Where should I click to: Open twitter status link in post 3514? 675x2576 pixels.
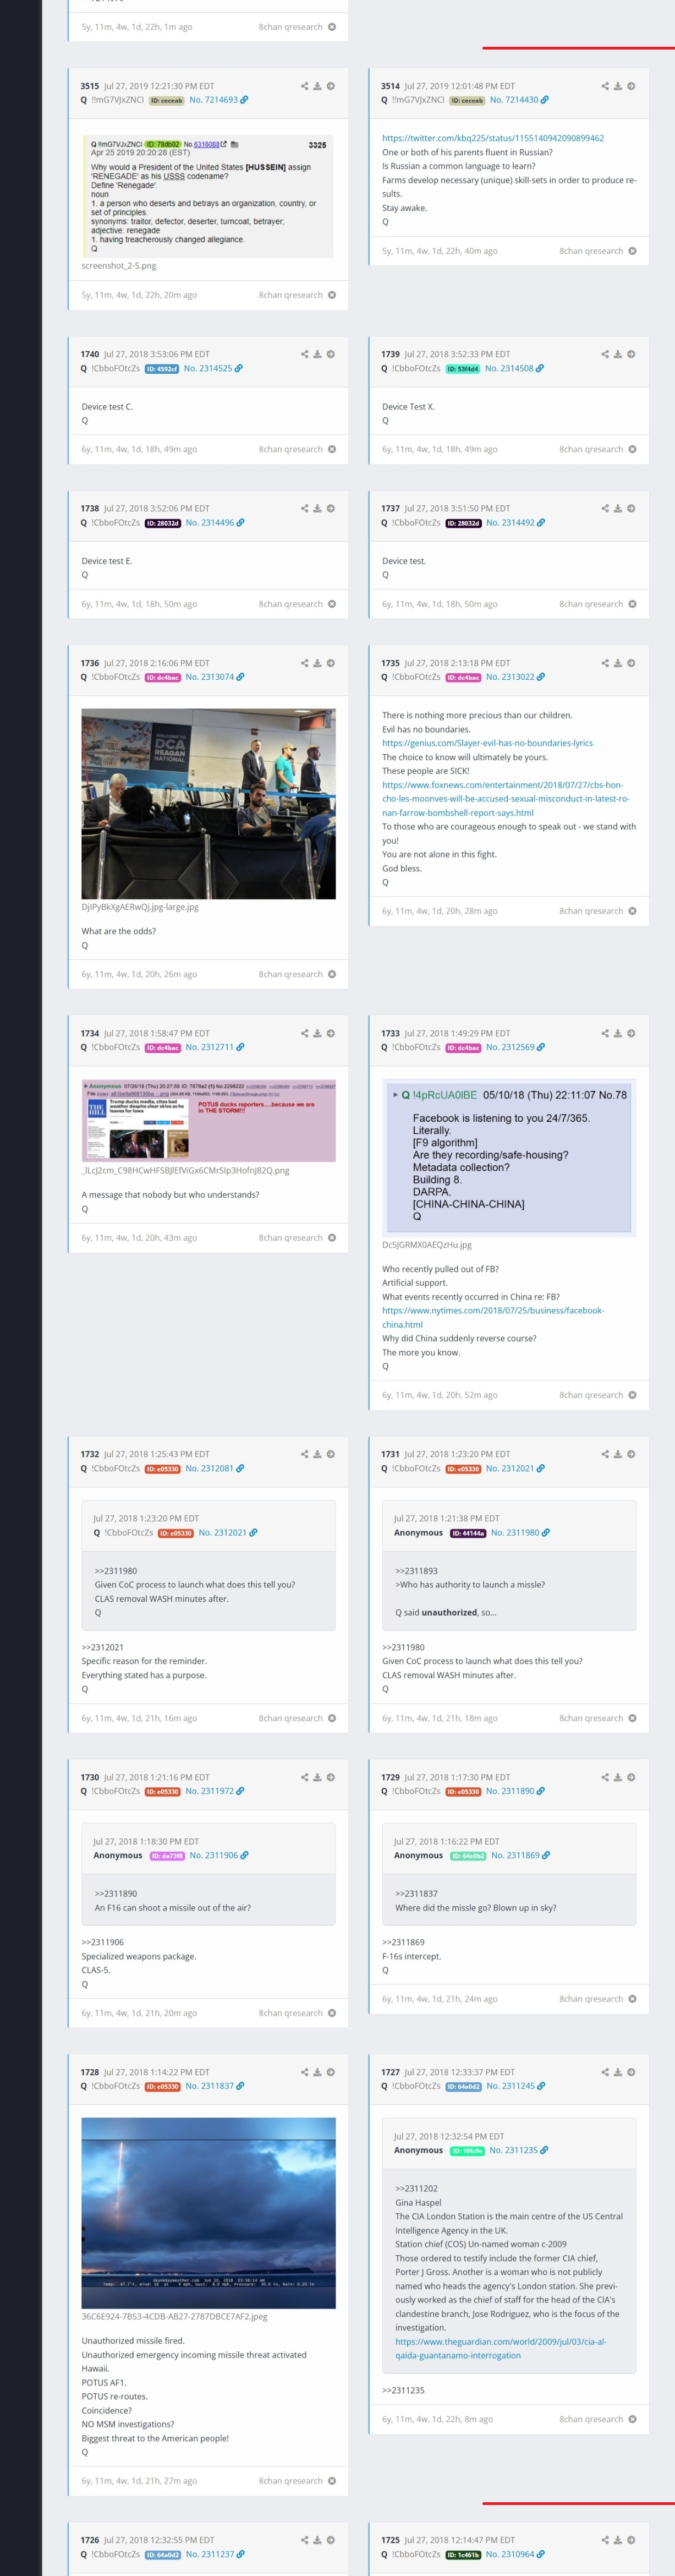click(x=493, y=138)
